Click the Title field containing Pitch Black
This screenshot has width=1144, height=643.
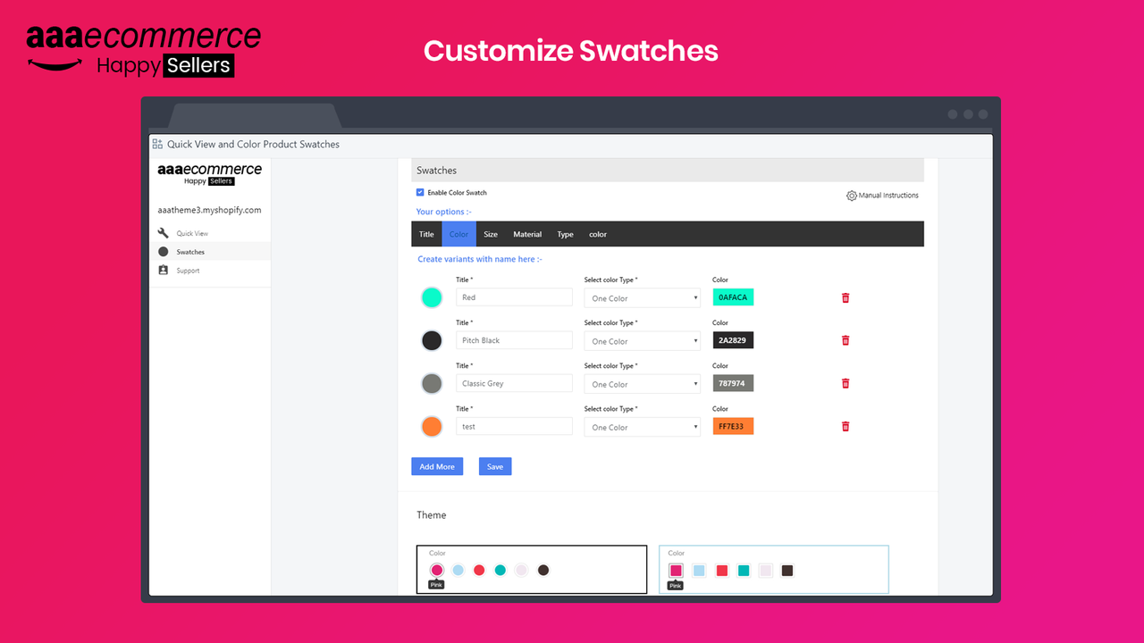click(x=514, y=340)
